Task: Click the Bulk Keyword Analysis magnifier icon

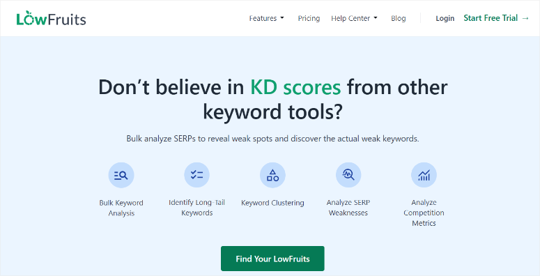Action: pos(121,175)
